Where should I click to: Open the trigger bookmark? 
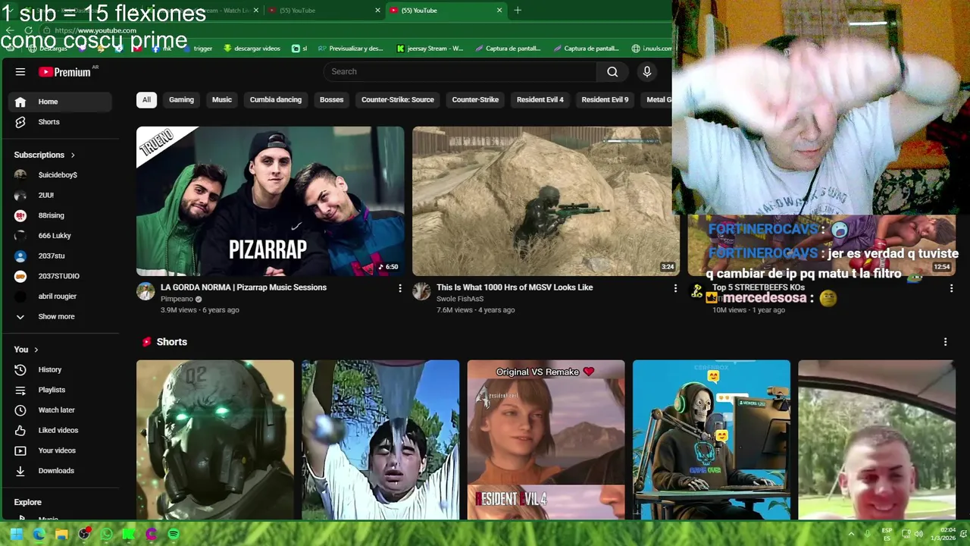tap(198, 49)
